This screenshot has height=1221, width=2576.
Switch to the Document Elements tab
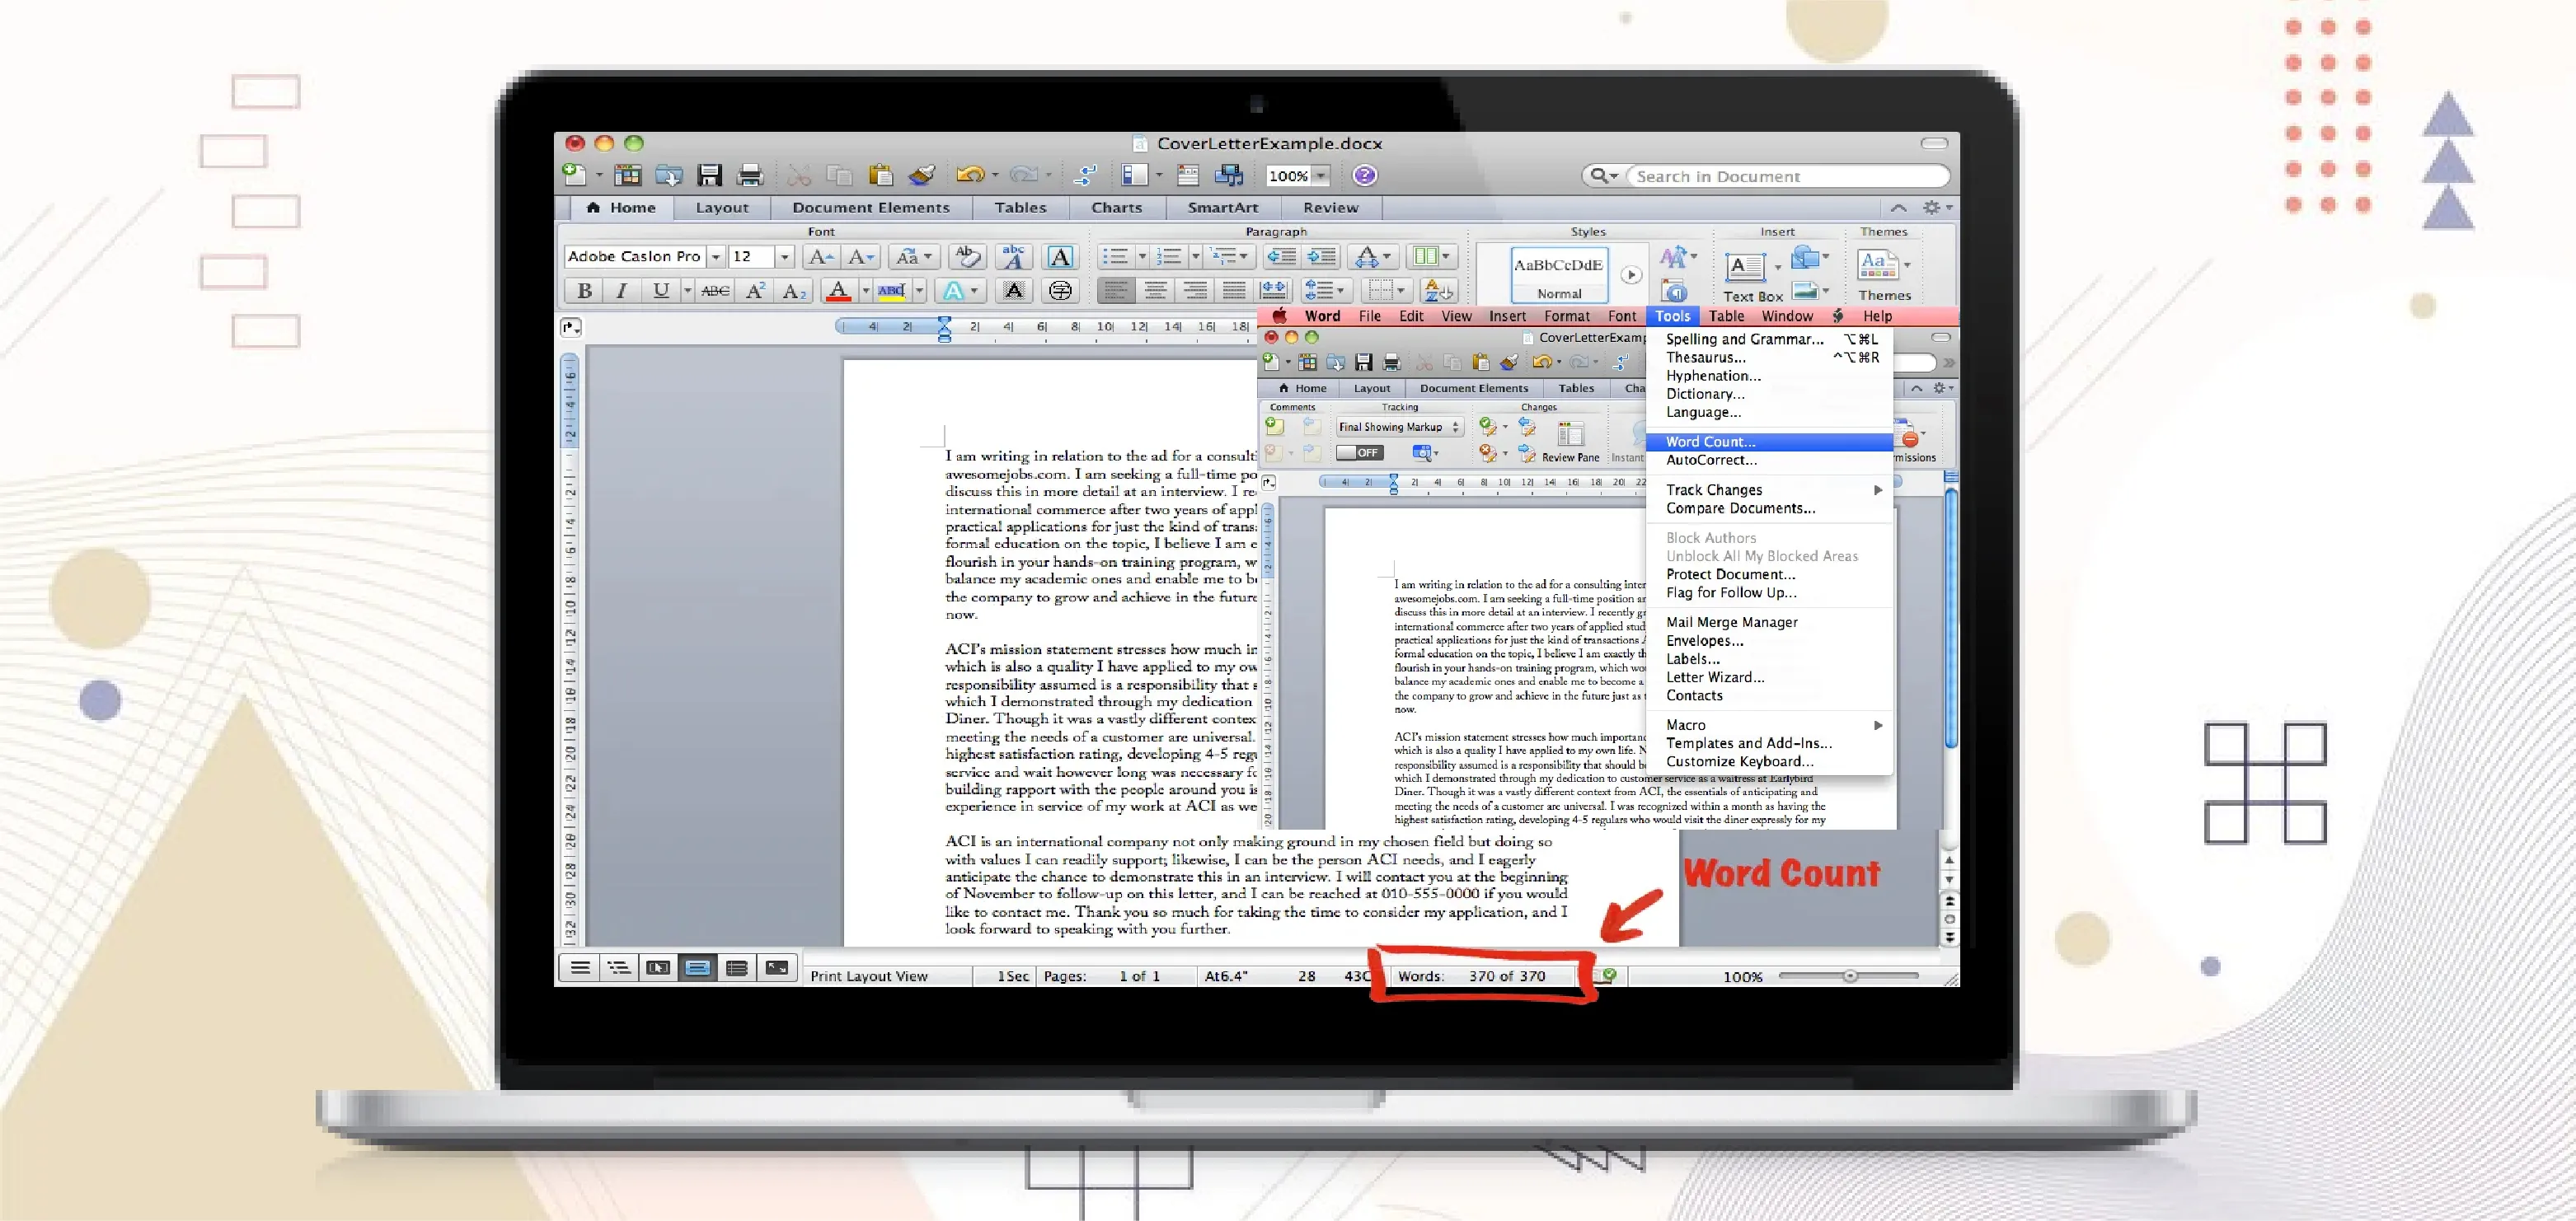click(x=870, y=208)
